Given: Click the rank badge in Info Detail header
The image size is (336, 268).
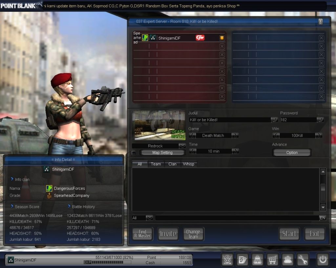Looking at the screenshot, I should (47, 169).
